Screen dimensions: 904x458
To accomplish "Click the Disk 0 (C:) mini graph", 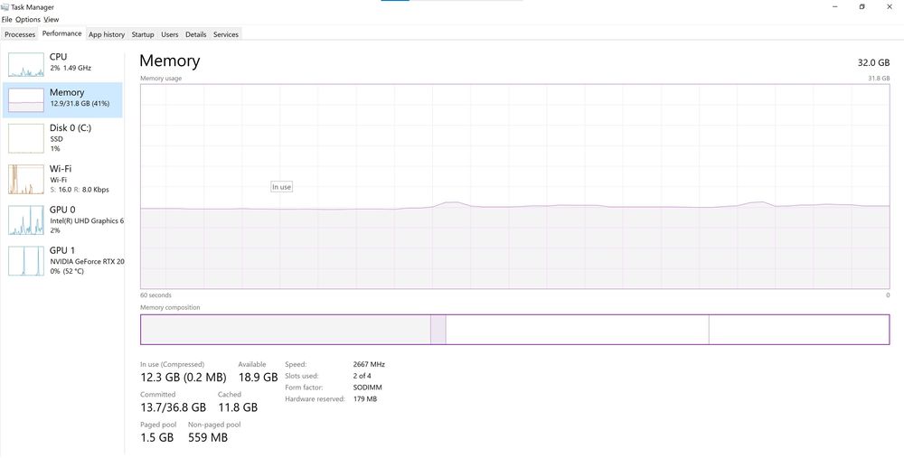I will pos(26,137).
